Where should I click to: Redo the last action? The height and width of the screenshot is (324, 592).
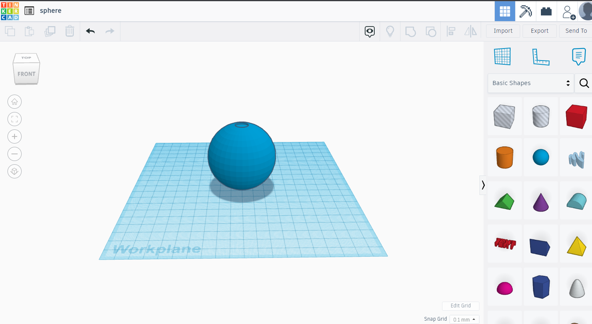[110, 31]
